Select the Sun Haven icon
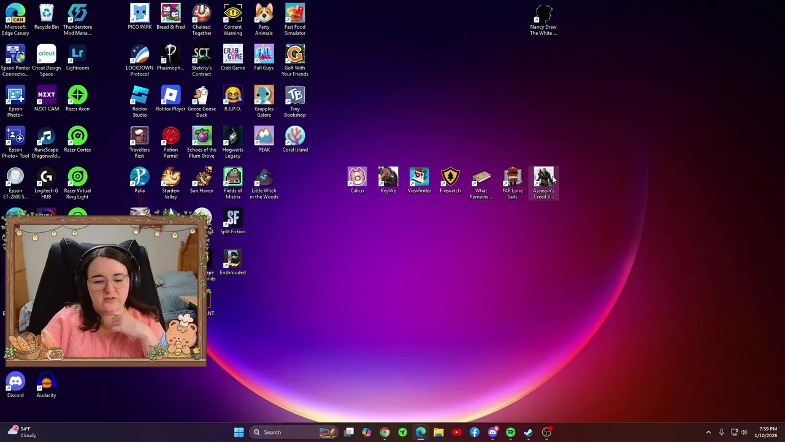This screenshot has width=785, height=442. (x=202, y=180)
